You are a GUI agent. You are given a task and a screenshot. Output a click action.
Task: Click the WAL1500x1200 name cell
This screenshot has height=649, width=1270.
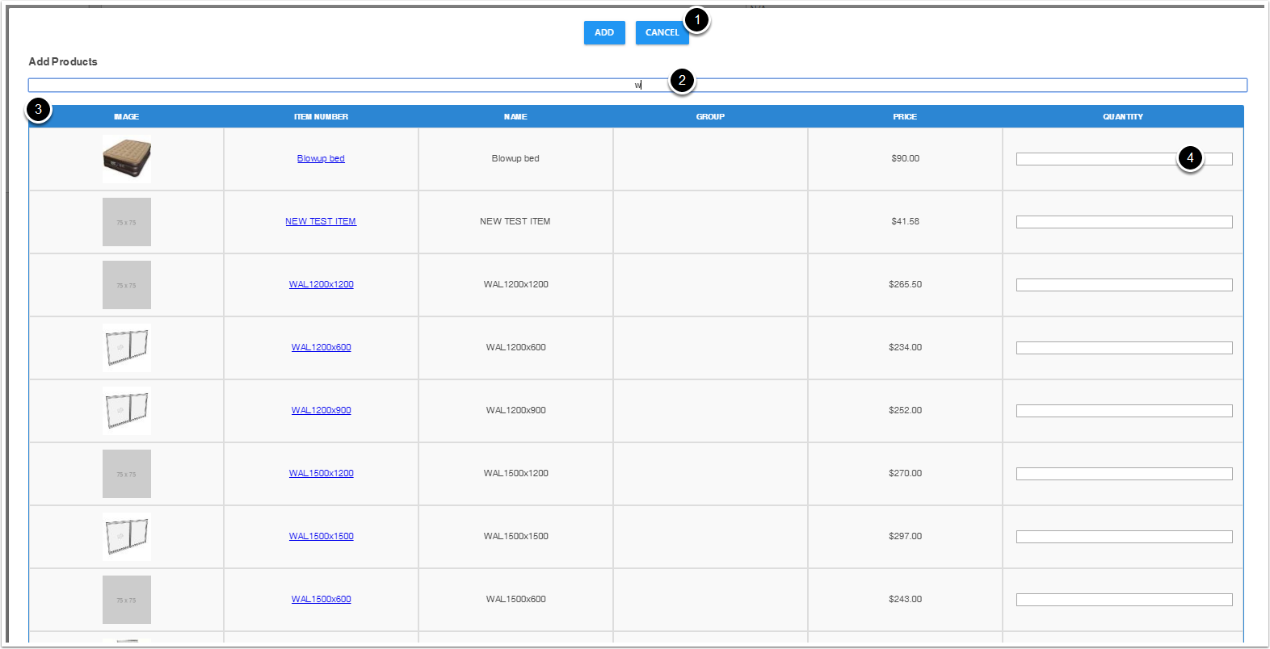[515, 473]
